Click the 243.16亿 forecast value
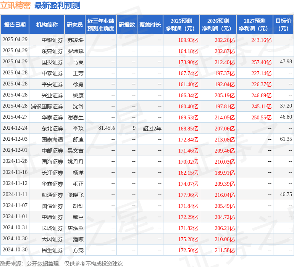294x267 pixels. click(262, 40)
